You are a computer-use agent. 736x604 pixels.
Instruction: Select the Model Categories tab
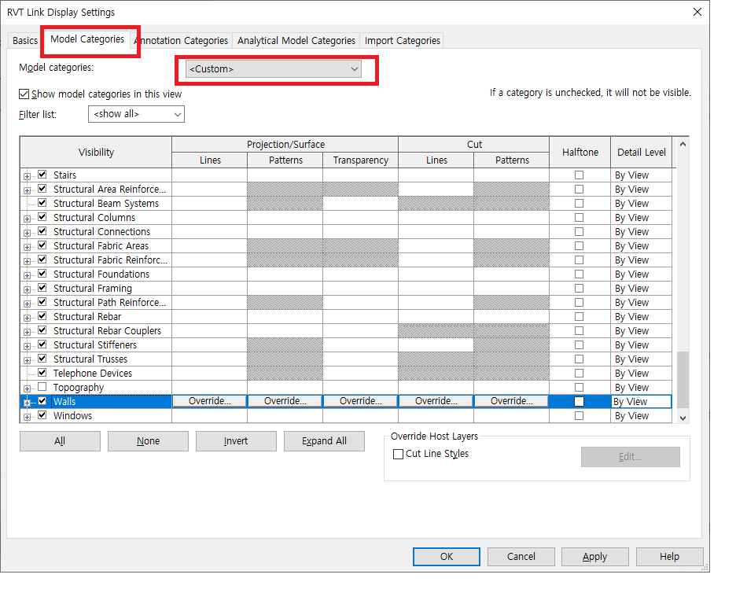click(x=87, y=39)
